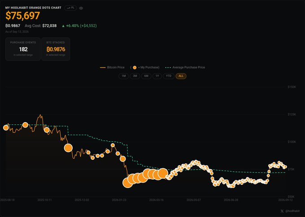Click the X logo icon by @hodlhabit
Screen dimensions: 305x217
click(282, 211)
